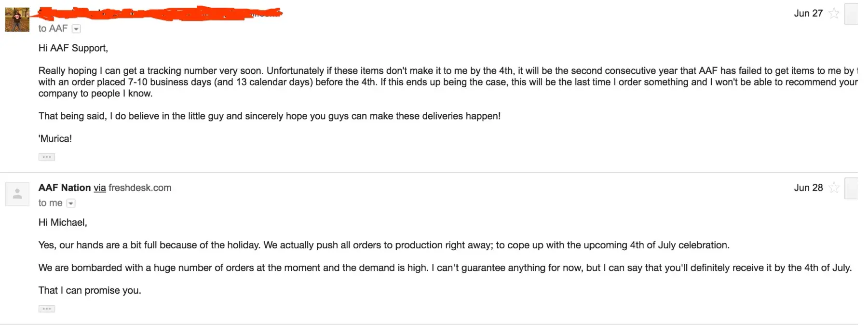Click the AAF Nation sender name

[65, 188]
